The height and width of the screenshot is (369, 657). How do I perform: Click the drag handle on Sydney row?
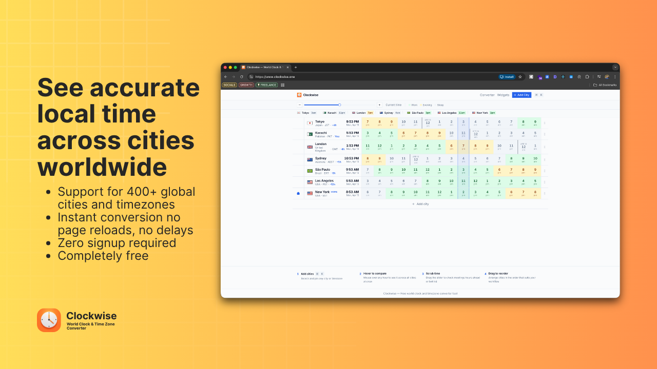tap(545, 159)
